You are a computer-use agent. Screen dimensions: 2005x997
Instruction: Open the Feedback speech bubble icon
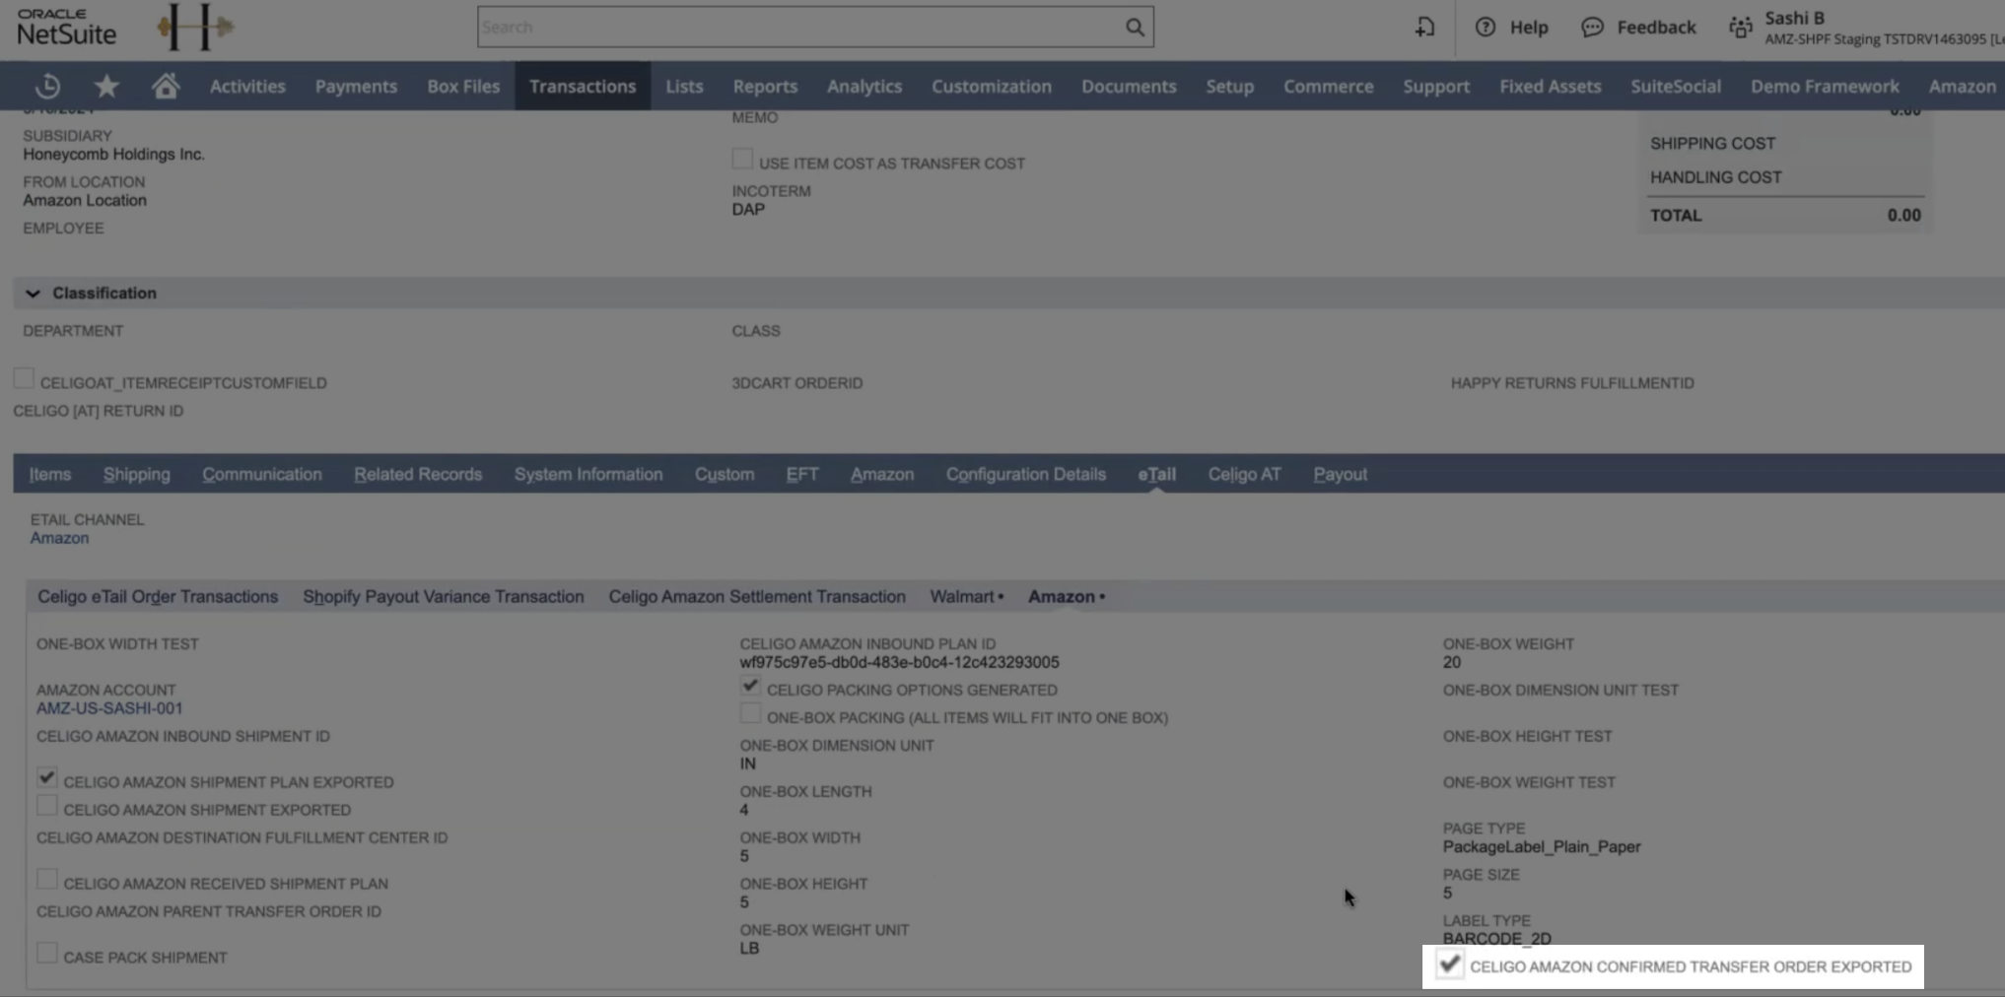click(x=1592, y=28)
